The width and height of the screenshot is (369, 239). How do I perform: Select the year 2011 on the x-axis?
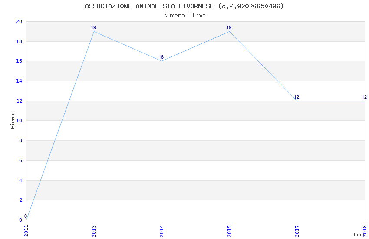(x=26, y=231)
